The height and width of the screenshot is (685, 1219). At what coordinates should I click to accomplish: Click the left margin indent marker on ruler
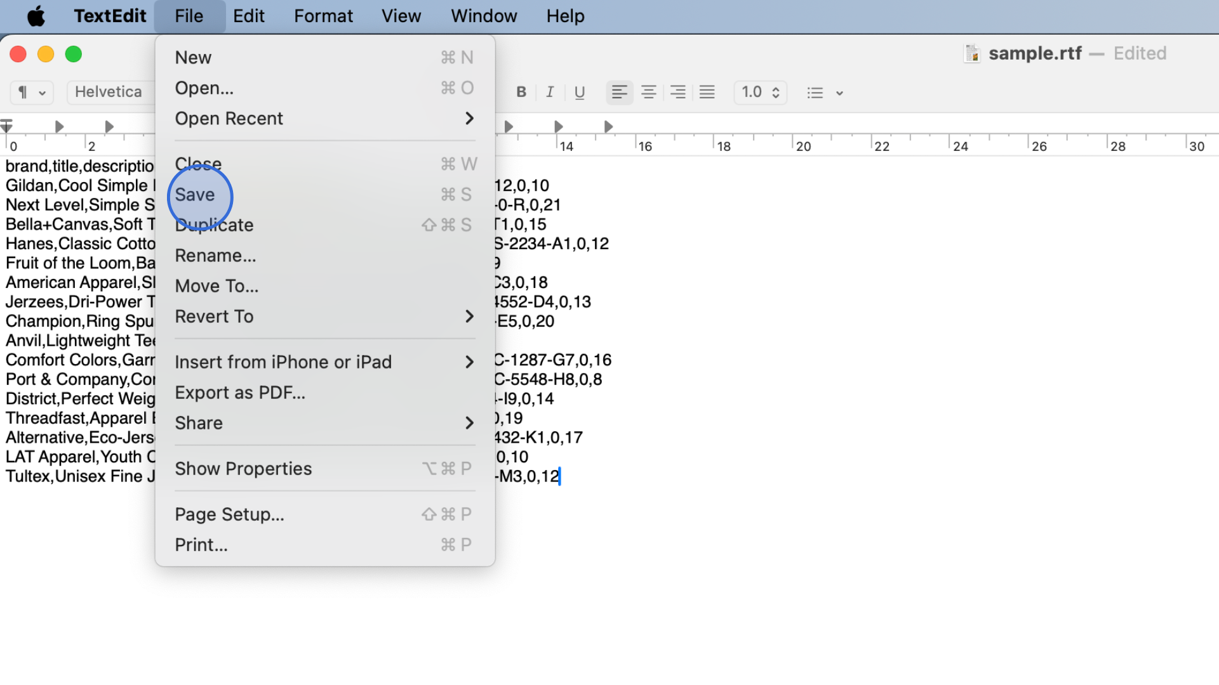[x=6, y=126]
